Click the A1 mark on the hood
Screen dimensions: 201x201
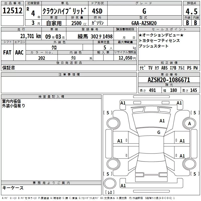tap(162, 121)
